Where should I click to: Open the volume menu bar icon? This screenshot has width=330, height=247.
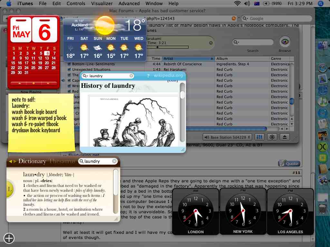247,3
